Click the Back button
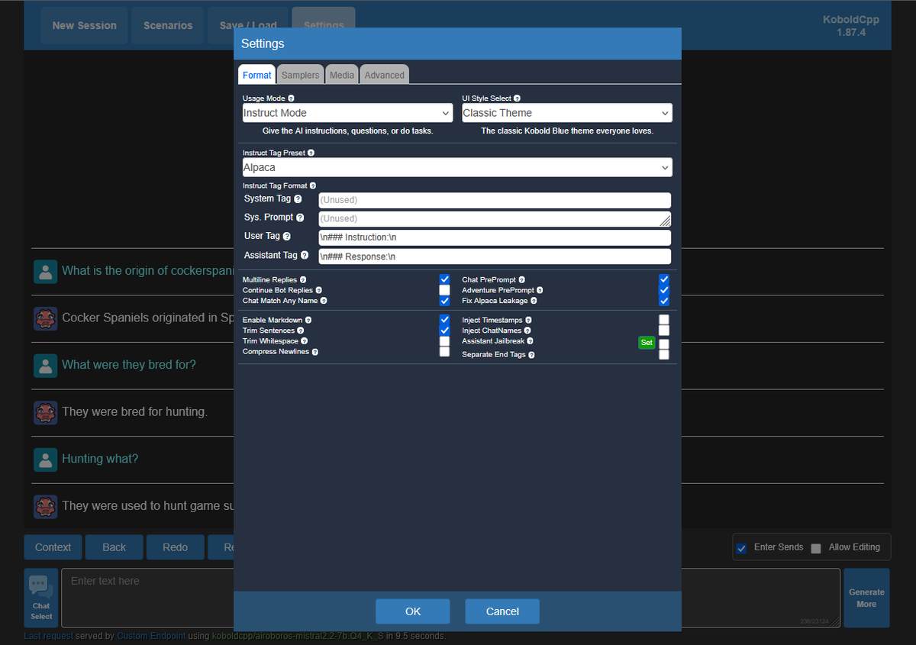 [114, 547]
